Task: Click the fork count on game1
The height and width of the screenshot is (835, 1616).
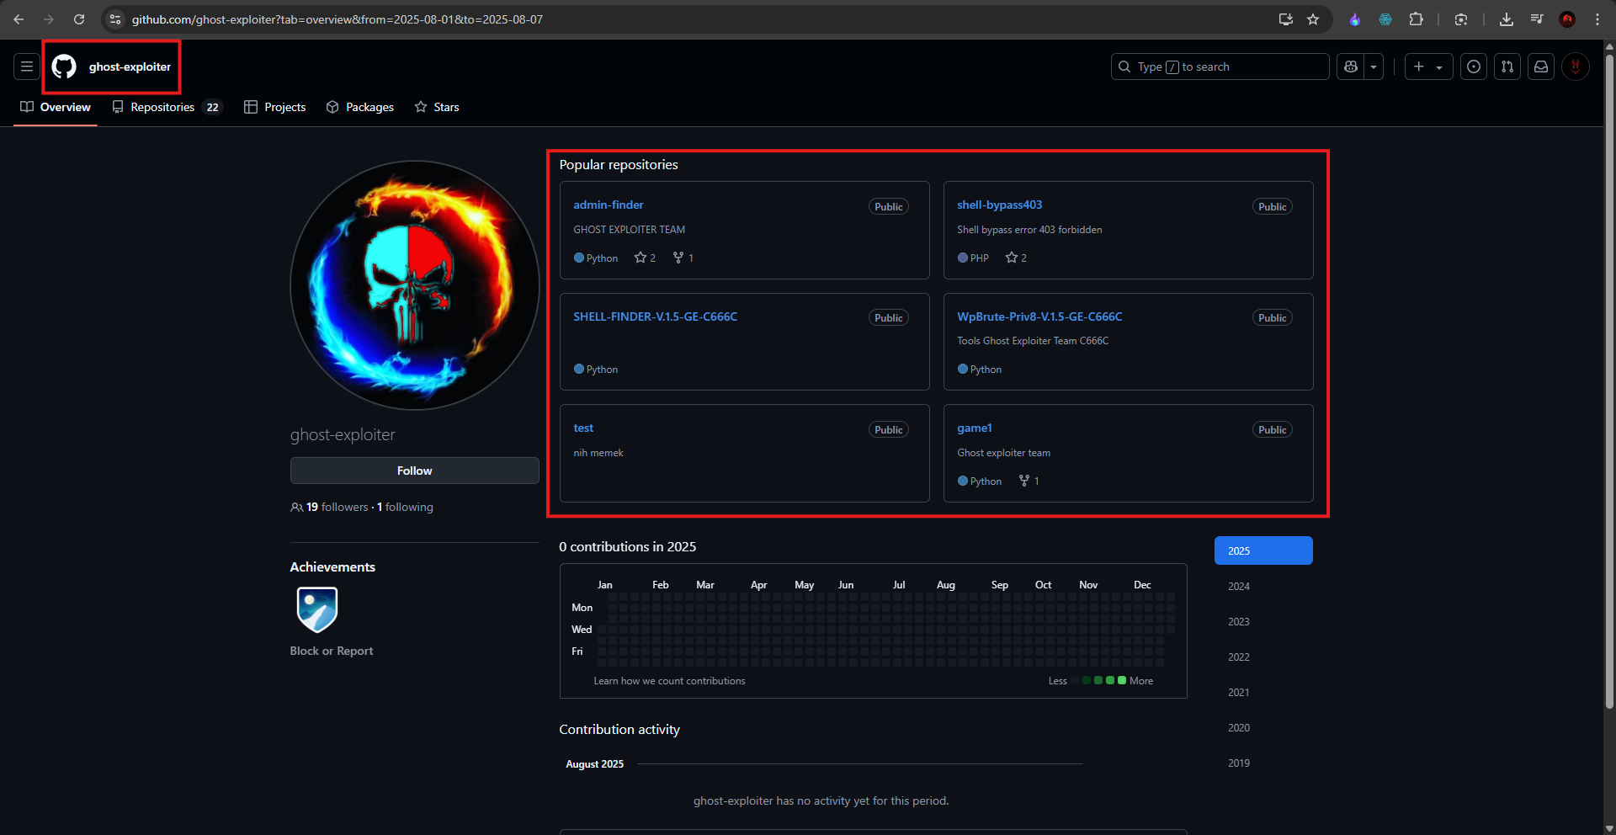Action: [x=1029, y=481]
